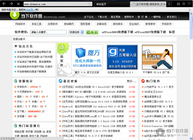Screen dimensions: 193x140
Task: Click the page scrollbar down arrow
Action: 191,138
